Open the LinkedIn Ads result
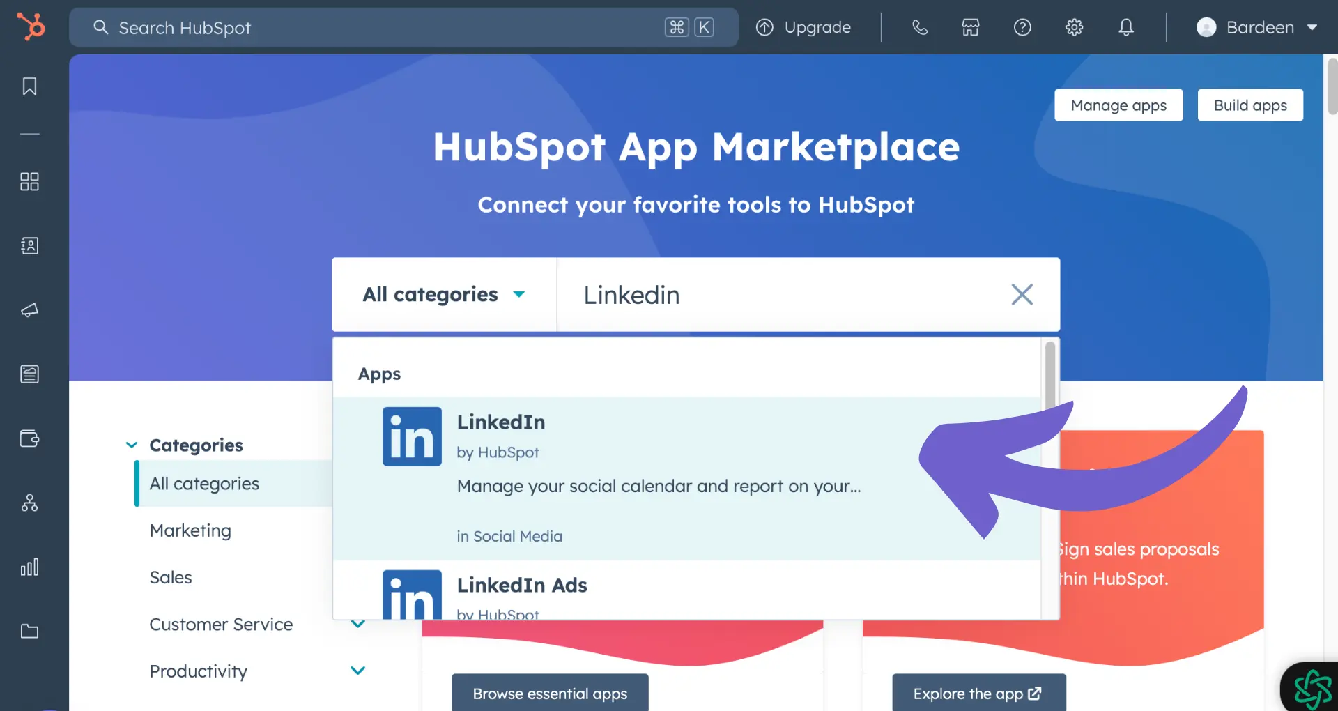 tap(686, 590)
